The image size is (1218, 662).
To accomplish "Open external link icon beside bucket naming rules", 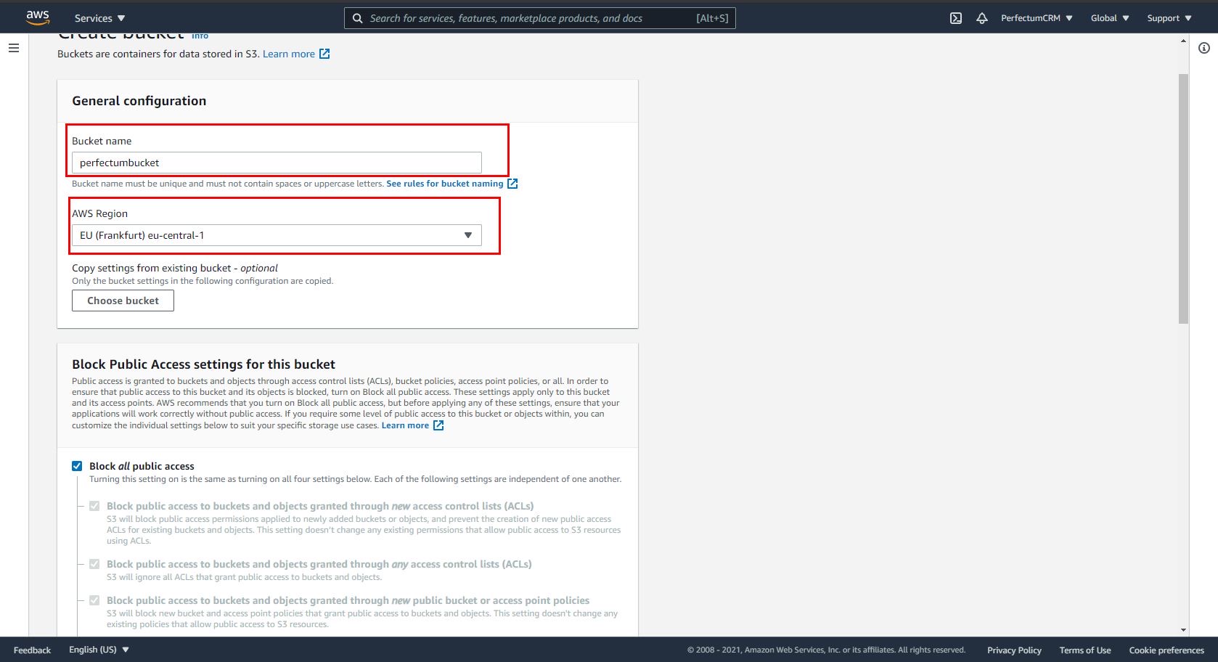I will coord(512,184).
